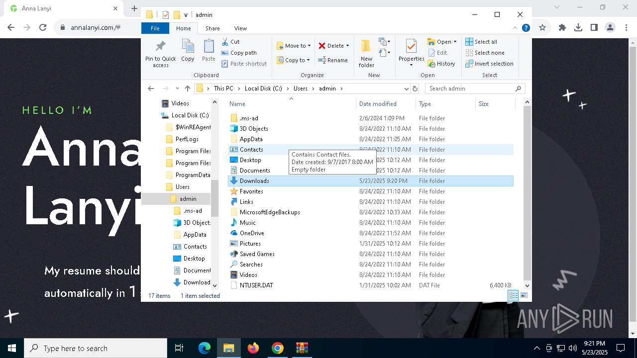Select the Saved Games folder
Screen dimensions: 637x358
tap(370, 254)
